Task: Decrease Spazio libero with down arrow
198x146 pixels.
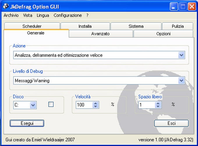Action: pyautogui.click(x=158, y=107)
